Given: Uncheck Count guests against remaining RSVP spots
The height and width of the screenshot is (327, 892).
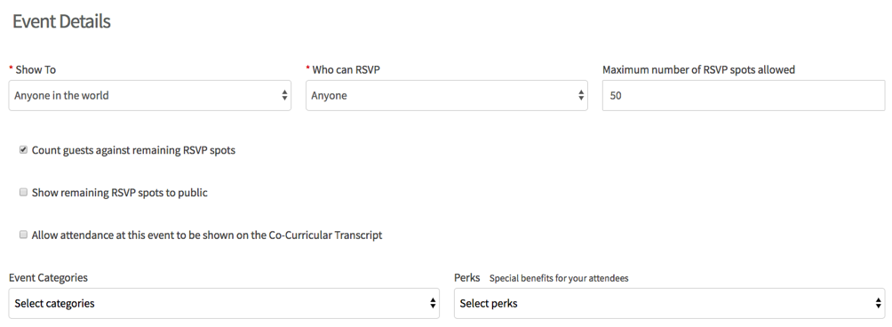Looking at the screenshot, I should (23, 151).
